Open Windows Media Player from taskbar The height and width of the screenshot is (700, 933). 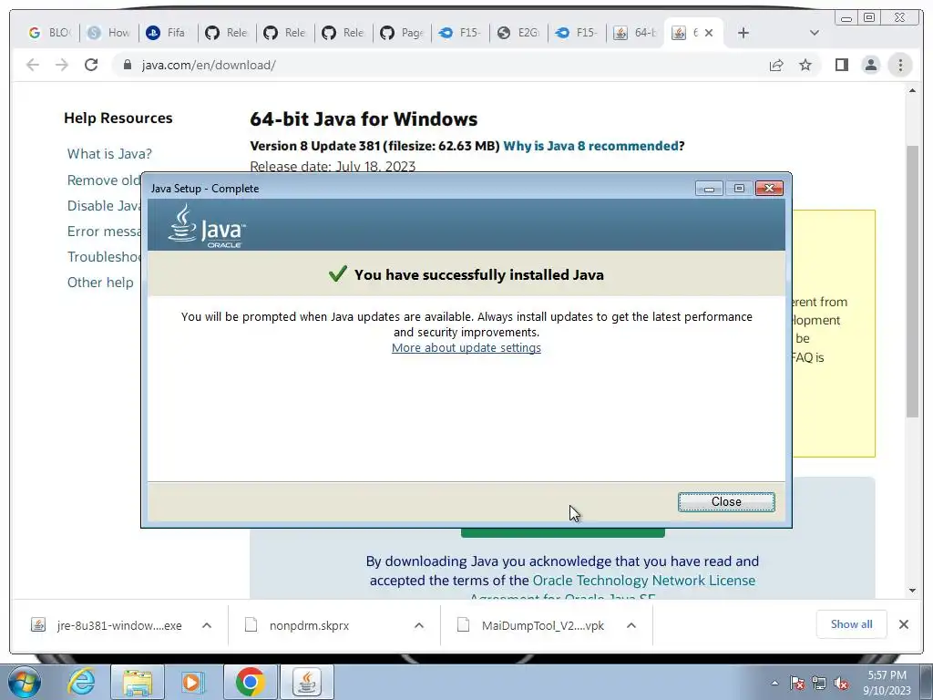pos(191,682)
